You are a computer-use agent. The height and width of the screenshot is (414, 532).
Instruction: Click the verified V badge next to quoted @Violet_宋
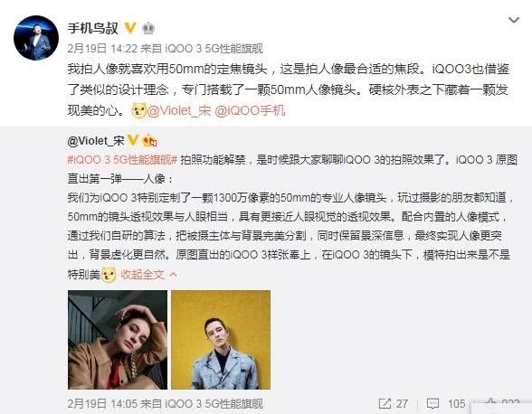point(133,140)
